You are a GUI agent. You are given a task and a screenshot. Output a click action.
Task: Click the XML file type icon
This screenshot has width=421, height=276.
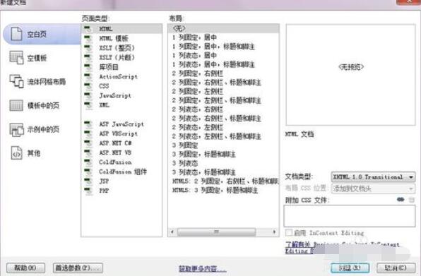coord(88,105)
